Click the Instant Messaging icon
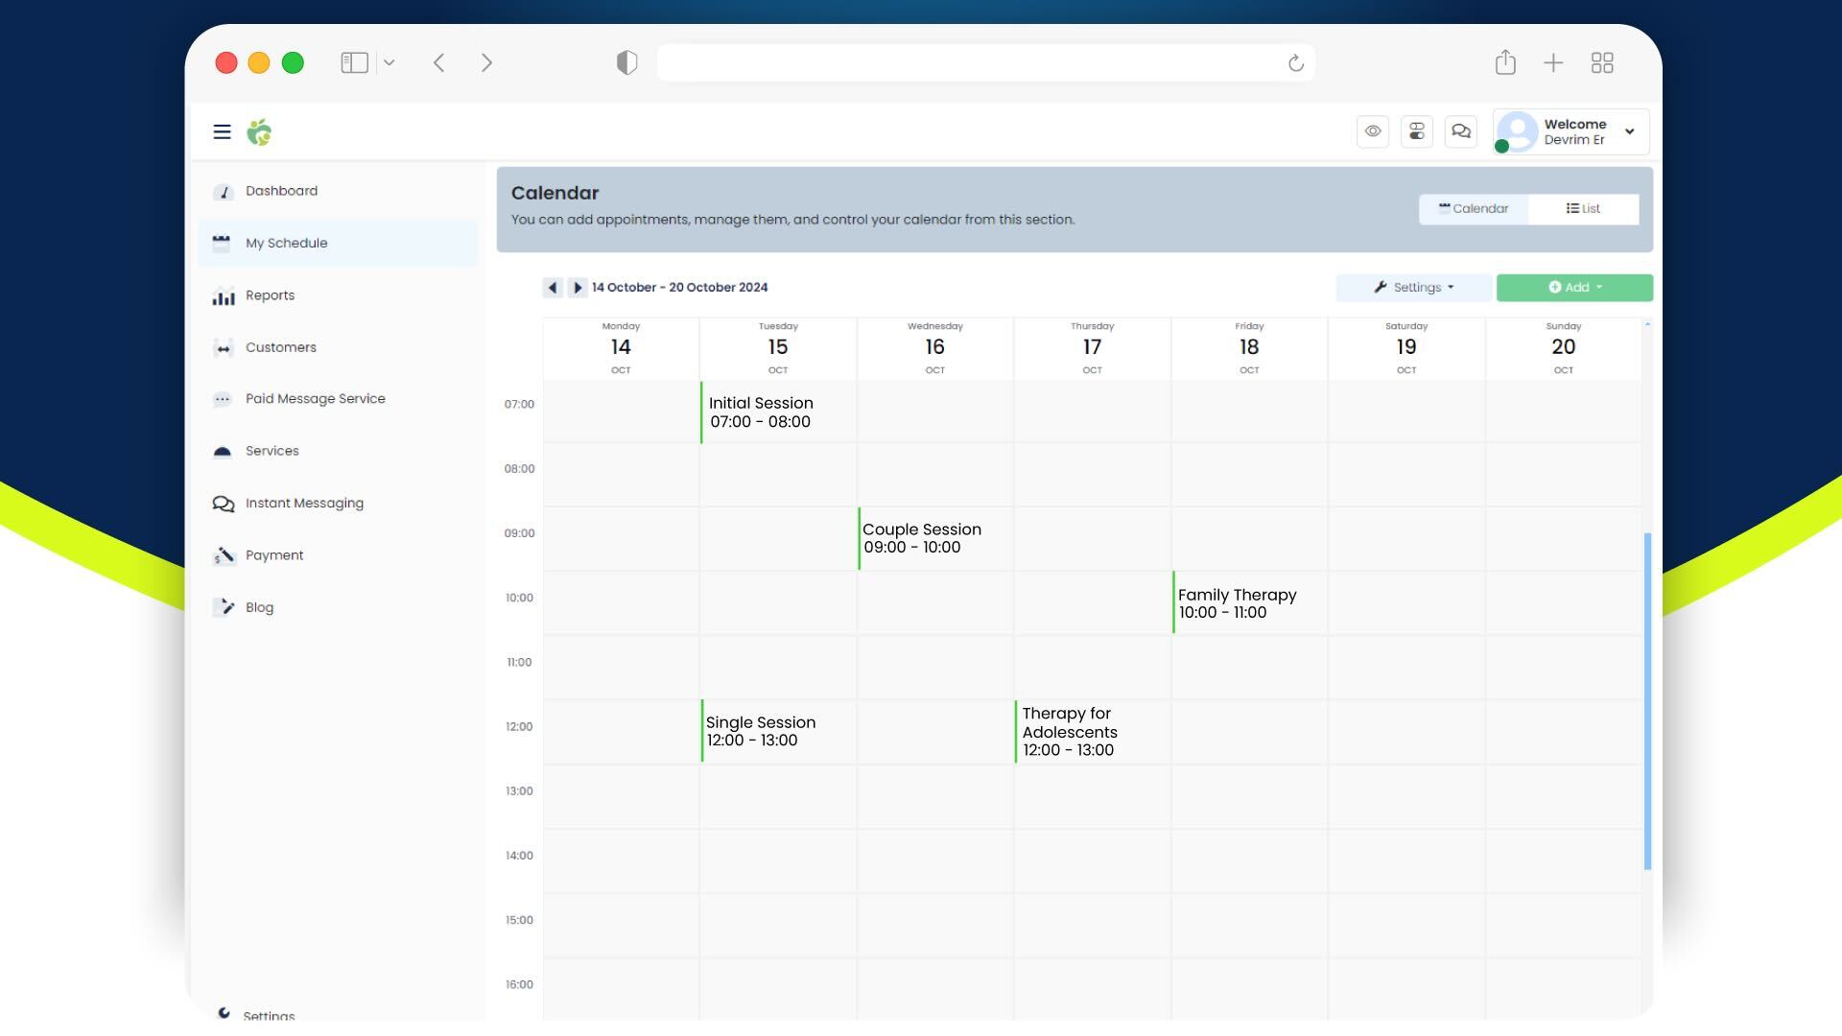The width and height of the screenshot is (1842, 1036). click(223, 504)
